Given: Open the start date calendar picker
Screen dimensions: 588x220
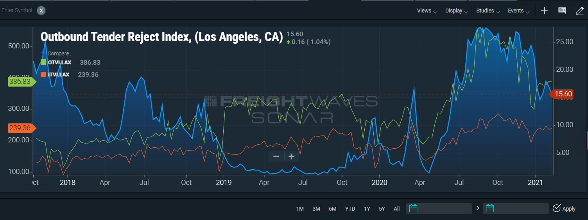Looking at the screenshot, I should (x=413, y=208).
